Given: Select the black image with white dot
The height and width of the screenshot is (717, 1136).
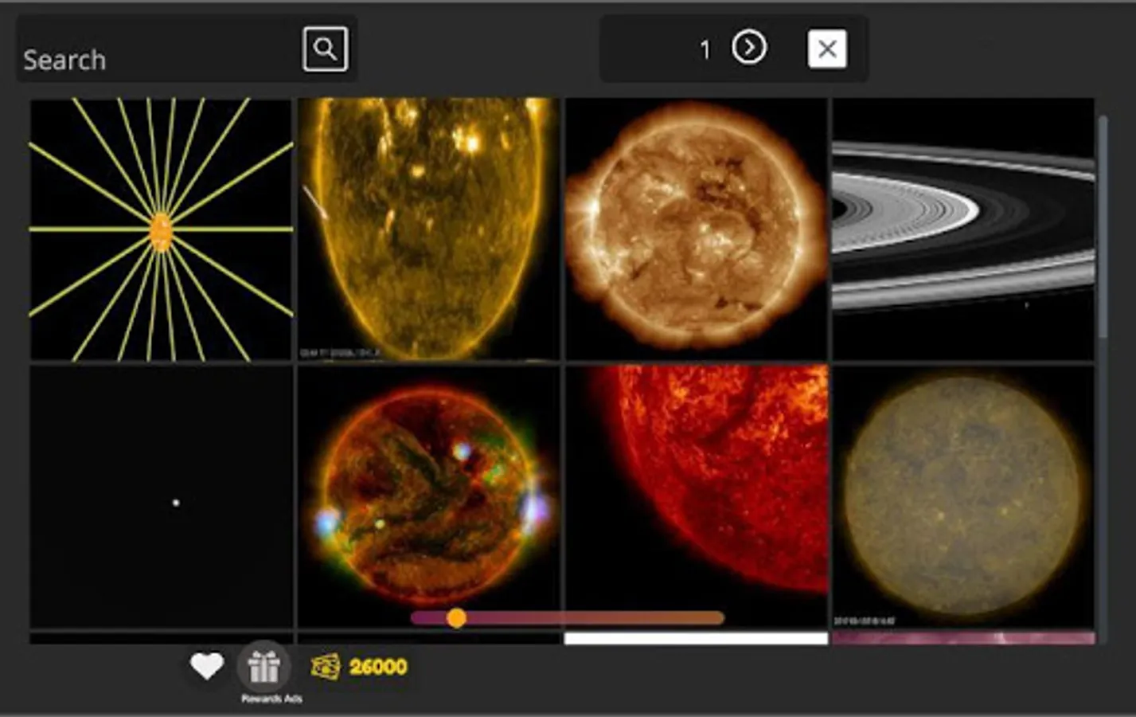Looking at the screenshot, I should [x=161, y=497].
